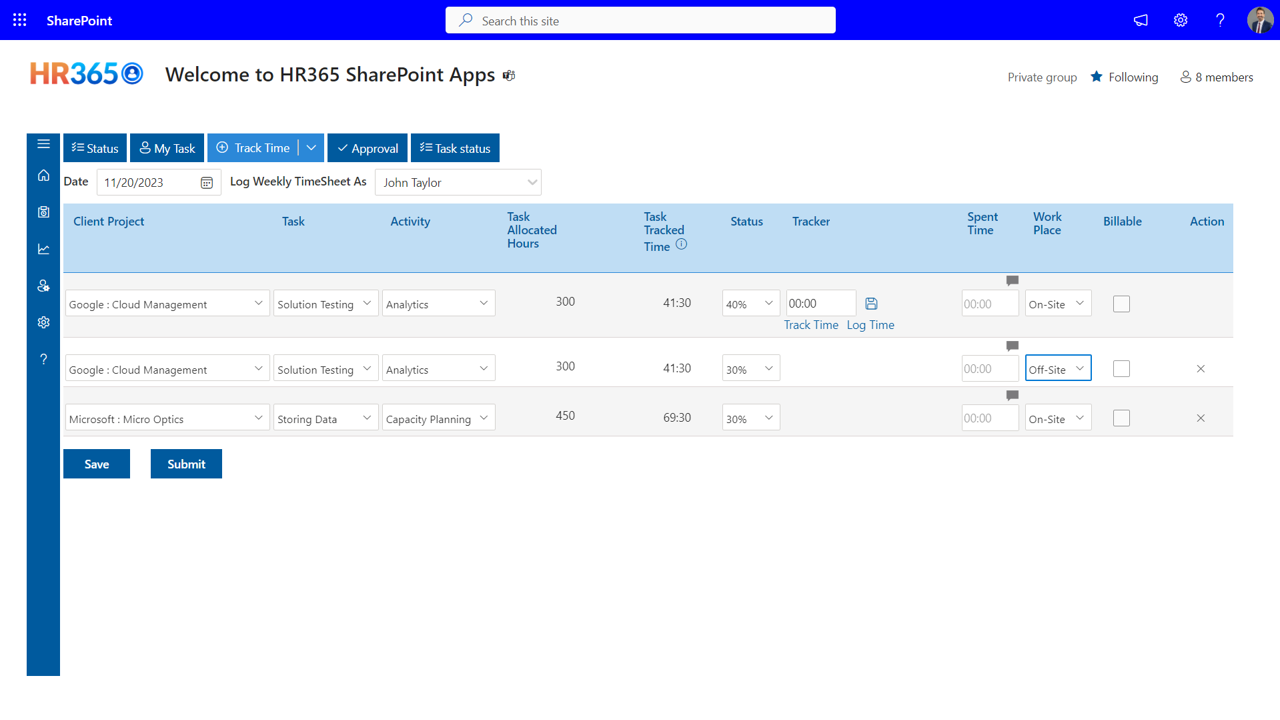Open the home page from the sidebar
The height and width of the screenshot is (720, 1280).
point(43,175)
